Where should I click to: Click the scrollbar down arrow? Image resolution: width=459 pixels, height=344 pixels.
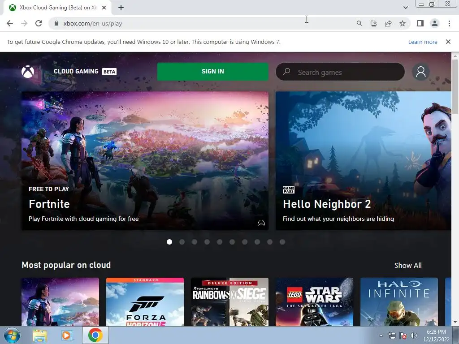point(455,322)
